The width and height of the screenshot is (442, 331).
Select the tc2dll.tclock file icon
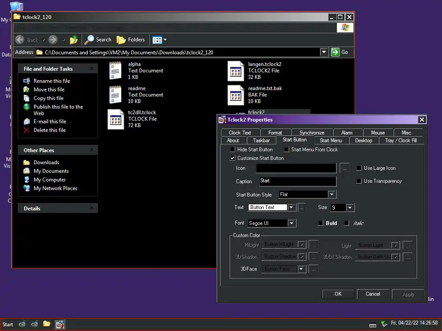[116, 119]
